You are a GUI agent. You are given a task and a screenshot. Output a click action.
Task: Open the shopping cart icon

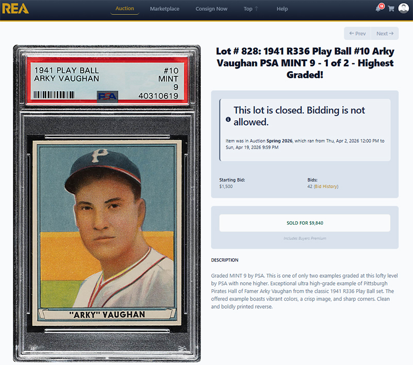click(391, 9)
